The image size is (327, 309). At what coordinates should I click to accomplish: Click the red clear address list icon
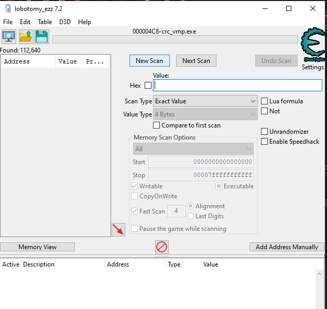162,247
